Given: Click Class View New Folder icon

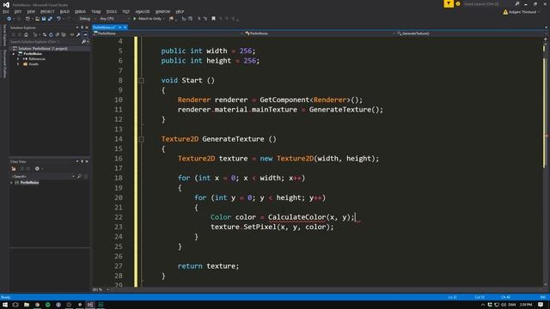Looking at the screenshot, I should (14, 168).
